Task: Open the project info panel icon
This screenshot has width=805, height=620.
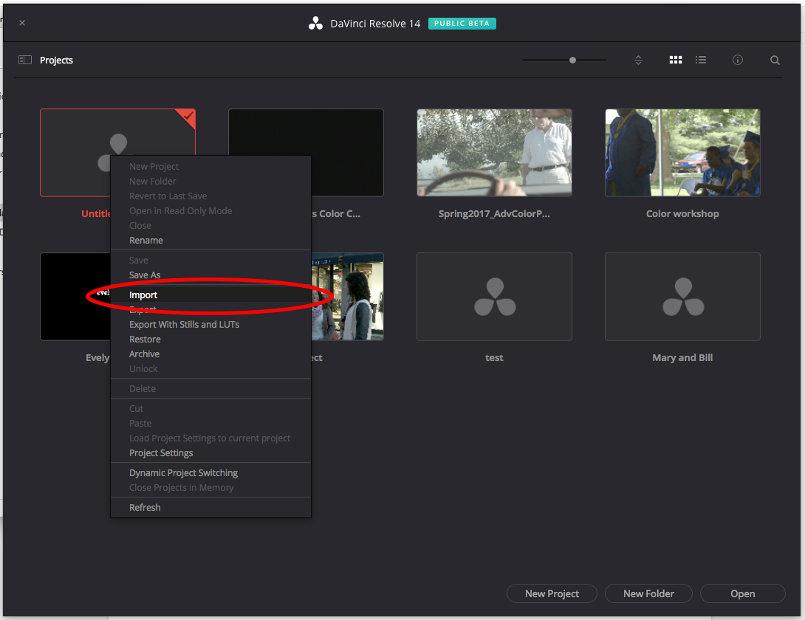Action: pos(737,60)
